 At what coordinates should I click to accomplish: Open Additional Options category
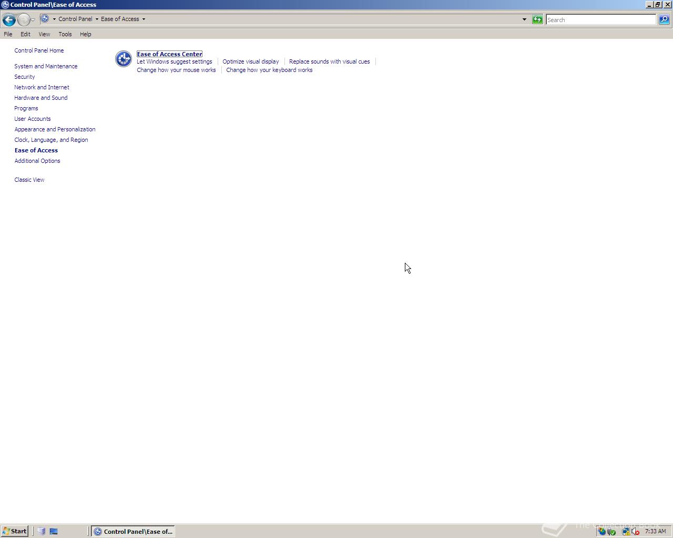coord(37,161)
